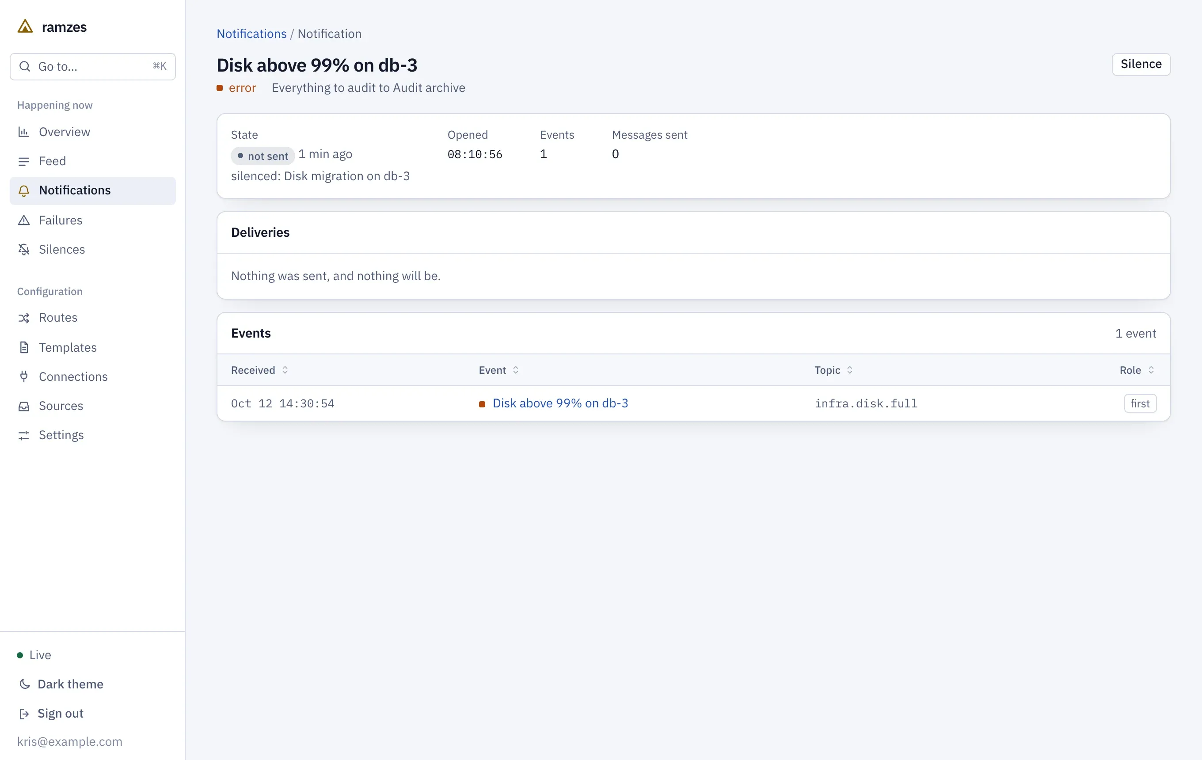Sort table by Topic column arrows

click(x=850, y=370)
